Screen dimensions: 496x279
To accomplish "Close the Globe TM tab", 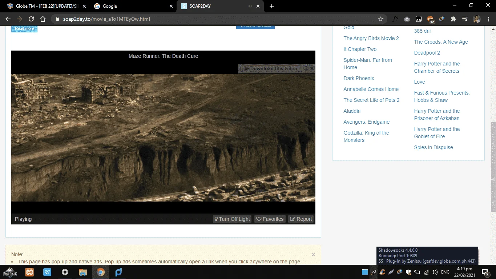I will [84, 6].
